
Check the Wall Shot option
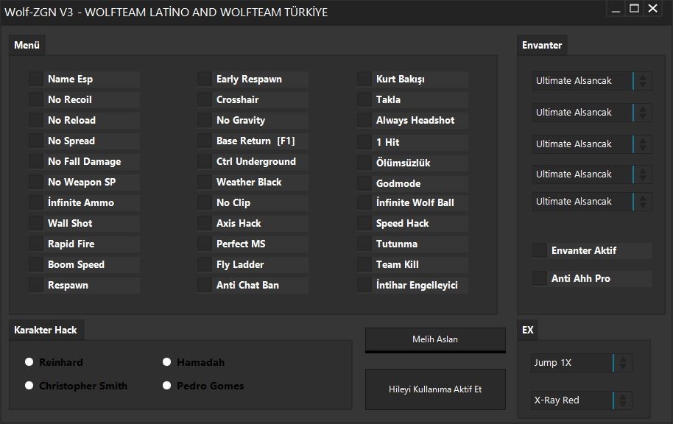click(36, 223)
